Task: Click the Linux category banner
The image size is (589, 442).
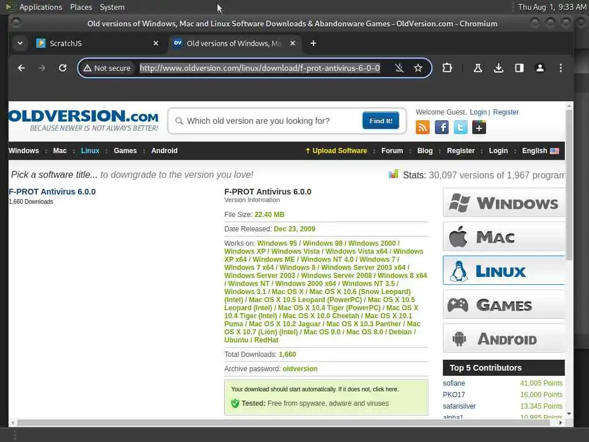Action: [504, 270]
